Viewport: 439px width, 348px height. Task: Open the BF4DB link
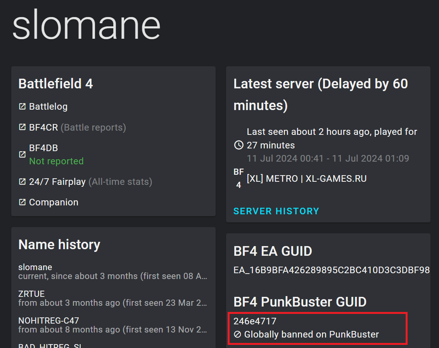pyautogui.click(x=43, y=148)
